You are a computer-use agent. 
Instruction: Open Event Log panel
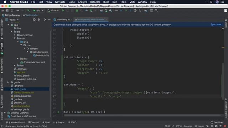(x=217, y=122)
